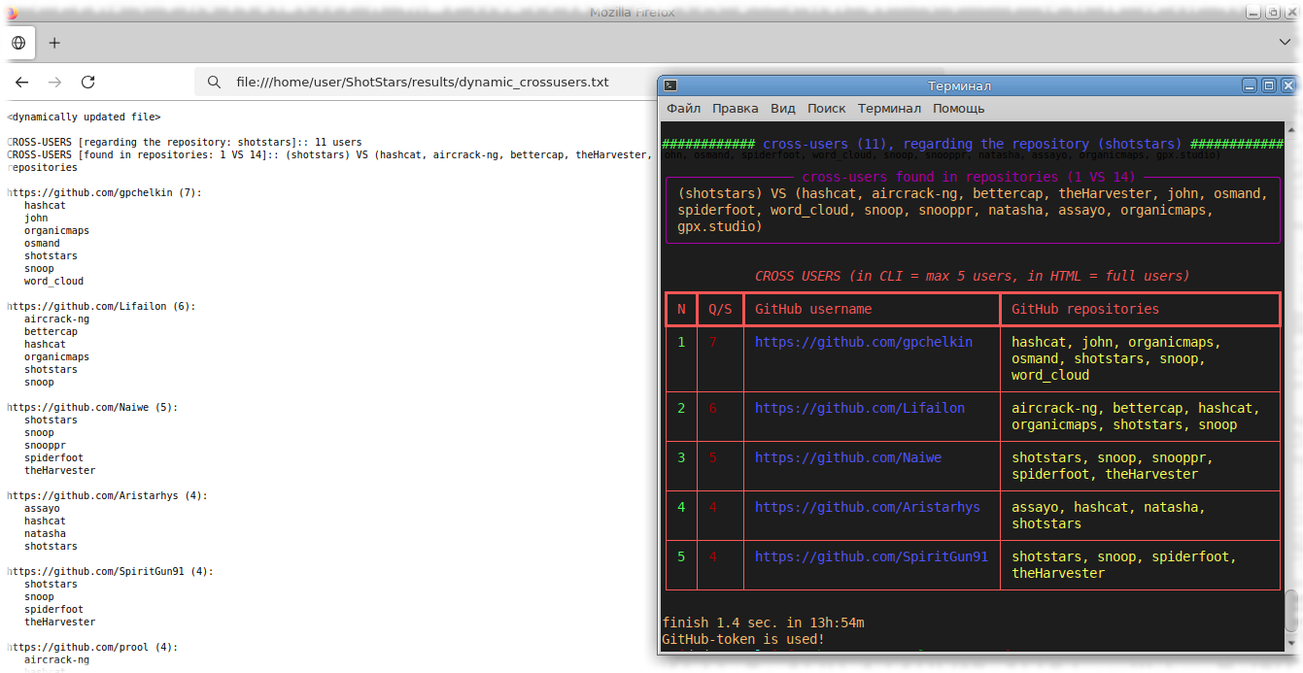Click the 'GitHub username' column header
Screen dimensions: 1303x673
(813, 310)
